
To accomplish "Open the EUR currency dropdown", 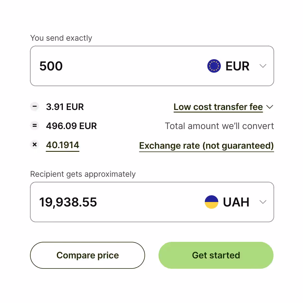I will pos(263,66).
